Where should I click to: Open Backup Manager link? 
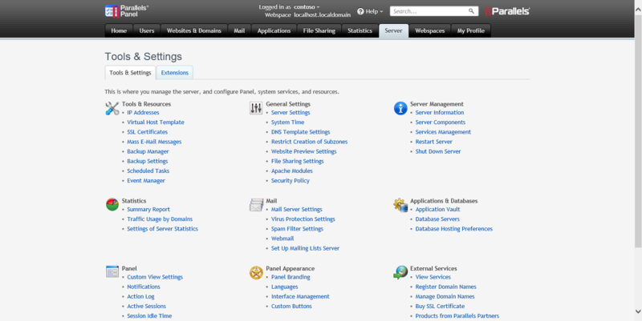point(148,151)
